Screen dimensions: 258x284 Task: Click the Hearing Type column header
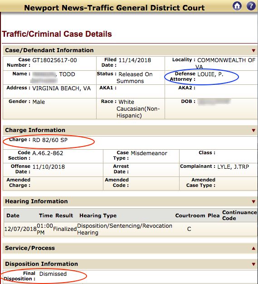point(98,215)
